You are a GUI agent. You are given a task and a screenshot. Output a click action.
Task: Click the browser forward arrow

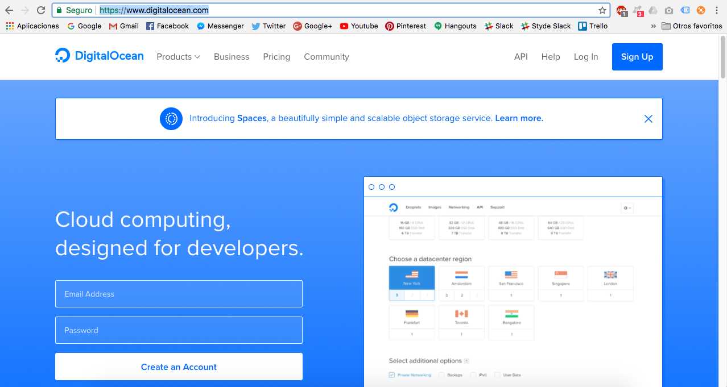pos(25,10)
